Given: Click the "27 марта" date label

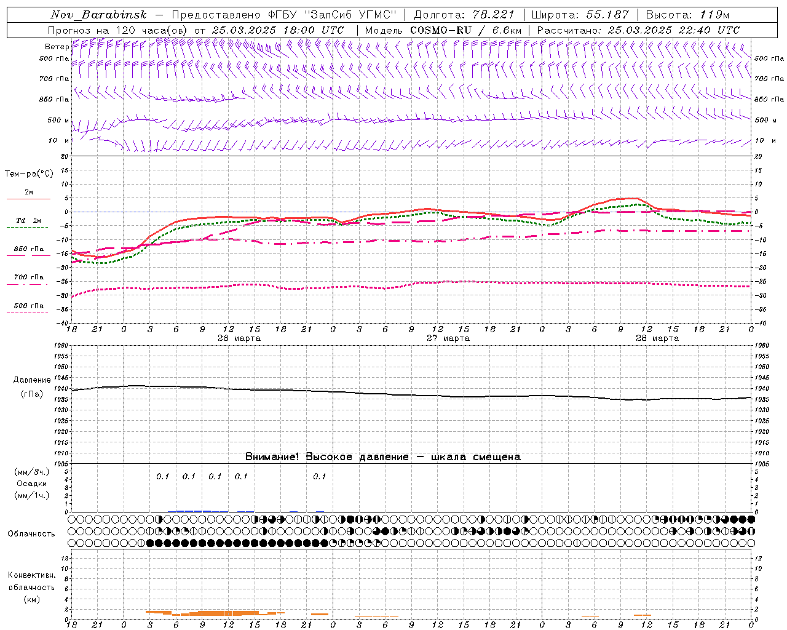Looking at the screenshot, I should [x=449, y=338].
